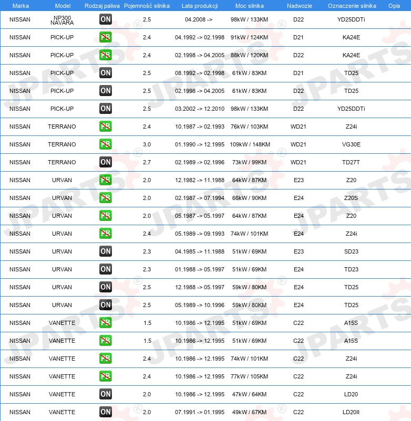The image size is (411, 421).
Task: Click the Pojemność silnika column header
Action: 147,6
